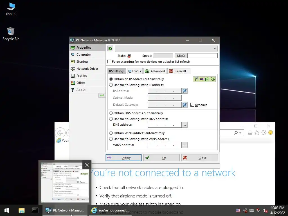Open Command Prompt from taskbar
The image size is (288, 216).
point(35,210)
